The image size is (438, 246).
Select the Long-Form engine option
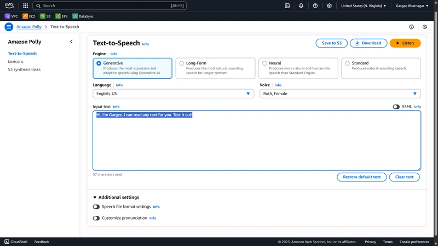[x=215, y=68]
